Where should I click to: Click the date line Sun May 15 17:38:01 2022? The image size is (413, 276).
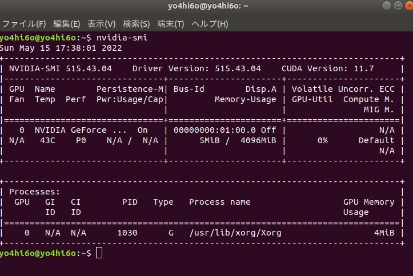[x=61, y=48]
